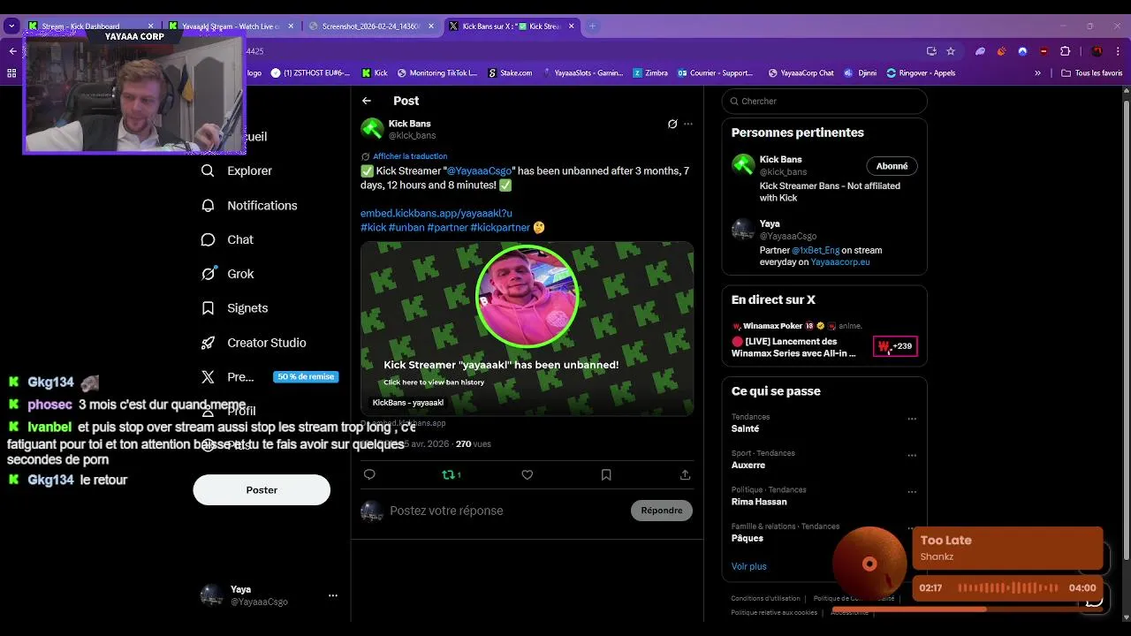
Task: Share the Kick Bans post
Action: pos(685,475)
